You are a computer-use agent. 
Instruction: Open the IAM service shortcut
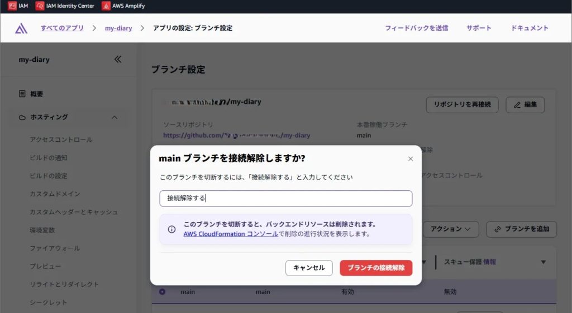pos(18,6)
